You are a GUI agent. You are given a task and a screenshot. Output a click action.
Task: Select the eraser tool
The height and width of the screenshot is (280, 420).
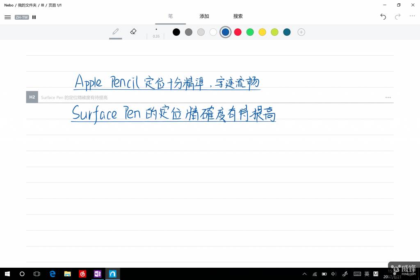[133, 32]
